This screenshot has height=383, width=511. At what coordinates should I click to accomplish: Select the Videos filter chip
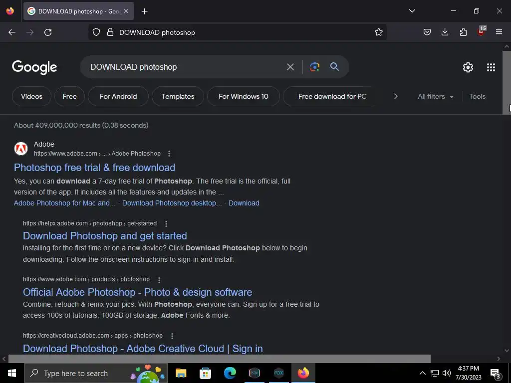31,96
